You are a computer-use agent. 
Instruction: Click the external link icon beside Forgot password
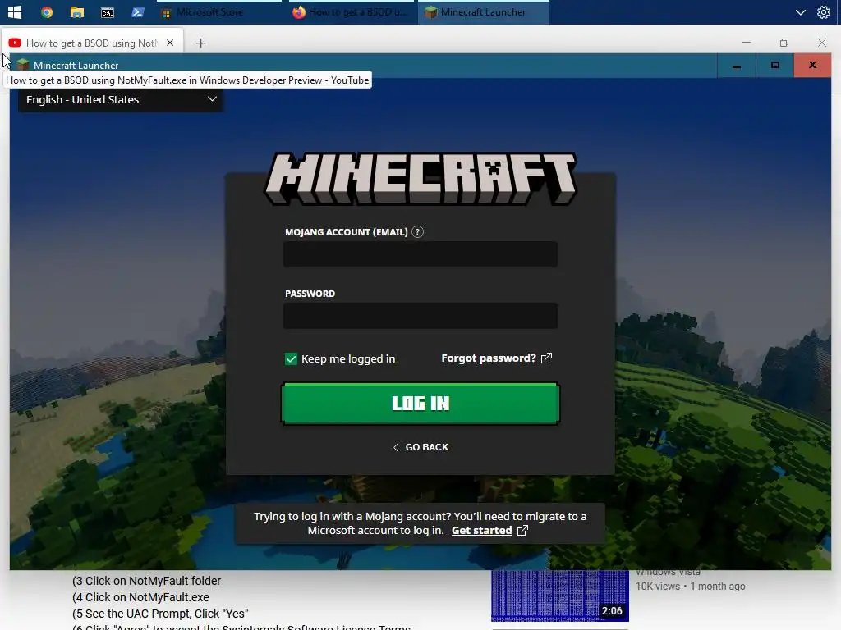[546, 358]
